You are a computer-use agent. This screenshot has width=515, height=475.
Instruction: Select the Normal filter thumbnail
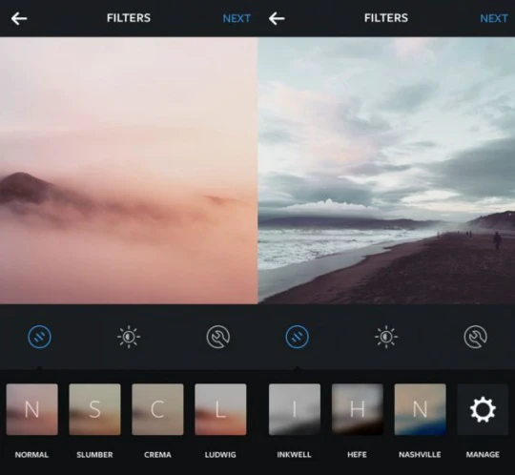31,409
